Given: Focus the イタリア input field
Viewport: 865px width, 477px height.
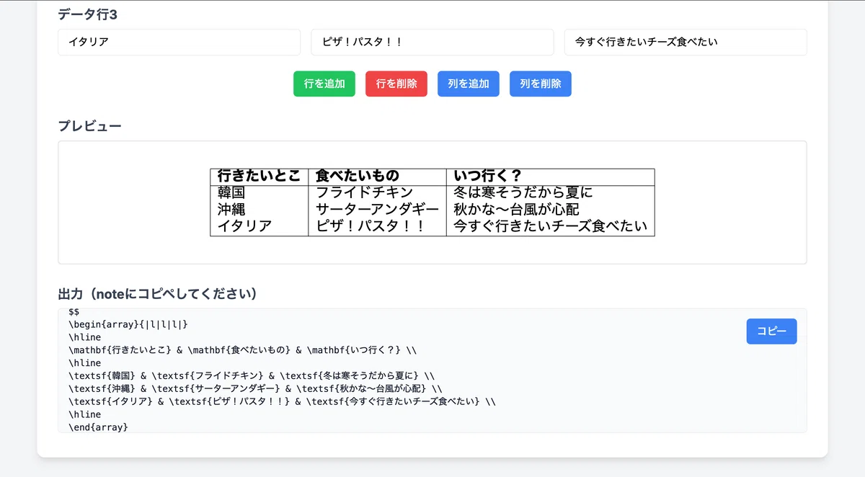Looking at the screenshot, I should coord(179,42).
